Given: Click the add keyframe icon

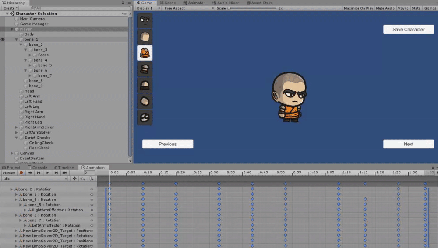Looking at the screenshot, I should [x=83, y=179].
